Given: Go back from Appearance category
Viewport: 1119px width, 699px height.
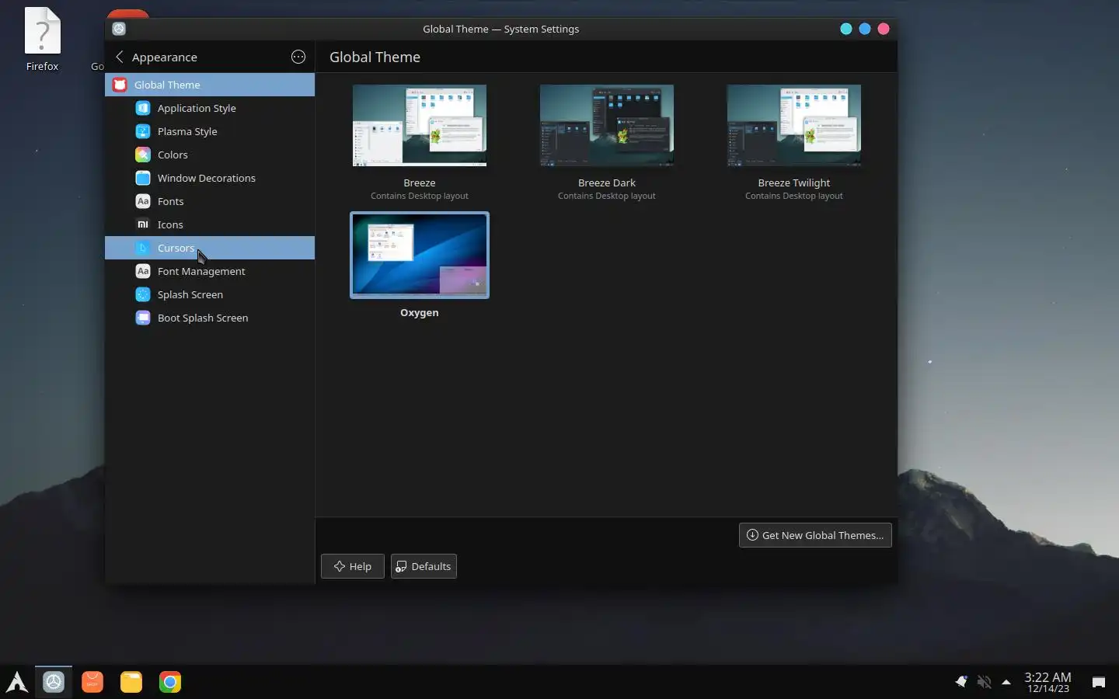Looking at the screenshot, I should [120, 57].
